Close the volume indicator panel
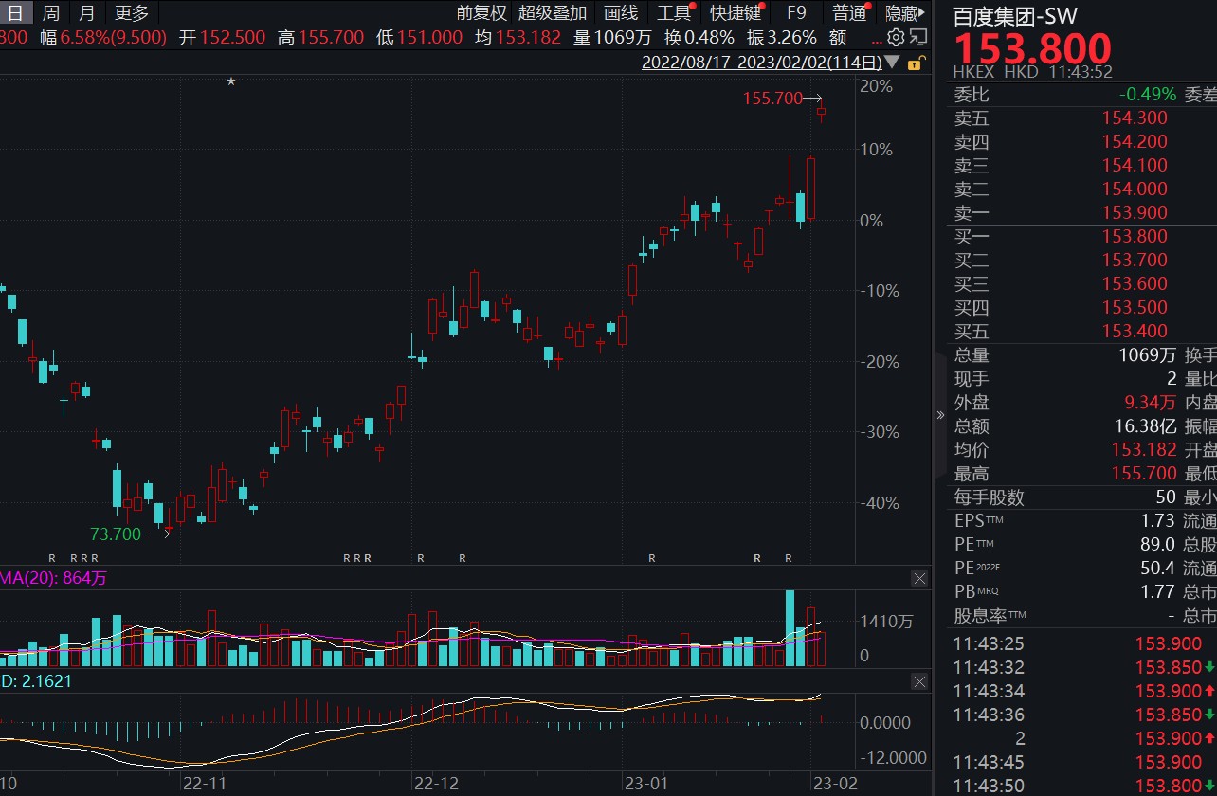 click(918, 578)
